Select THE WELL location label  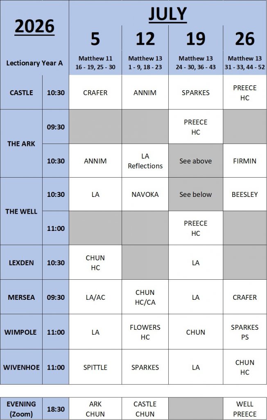click(x=21, y=211)
